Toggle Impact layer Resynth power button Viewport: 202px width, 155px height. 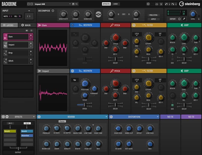point(72,71)
